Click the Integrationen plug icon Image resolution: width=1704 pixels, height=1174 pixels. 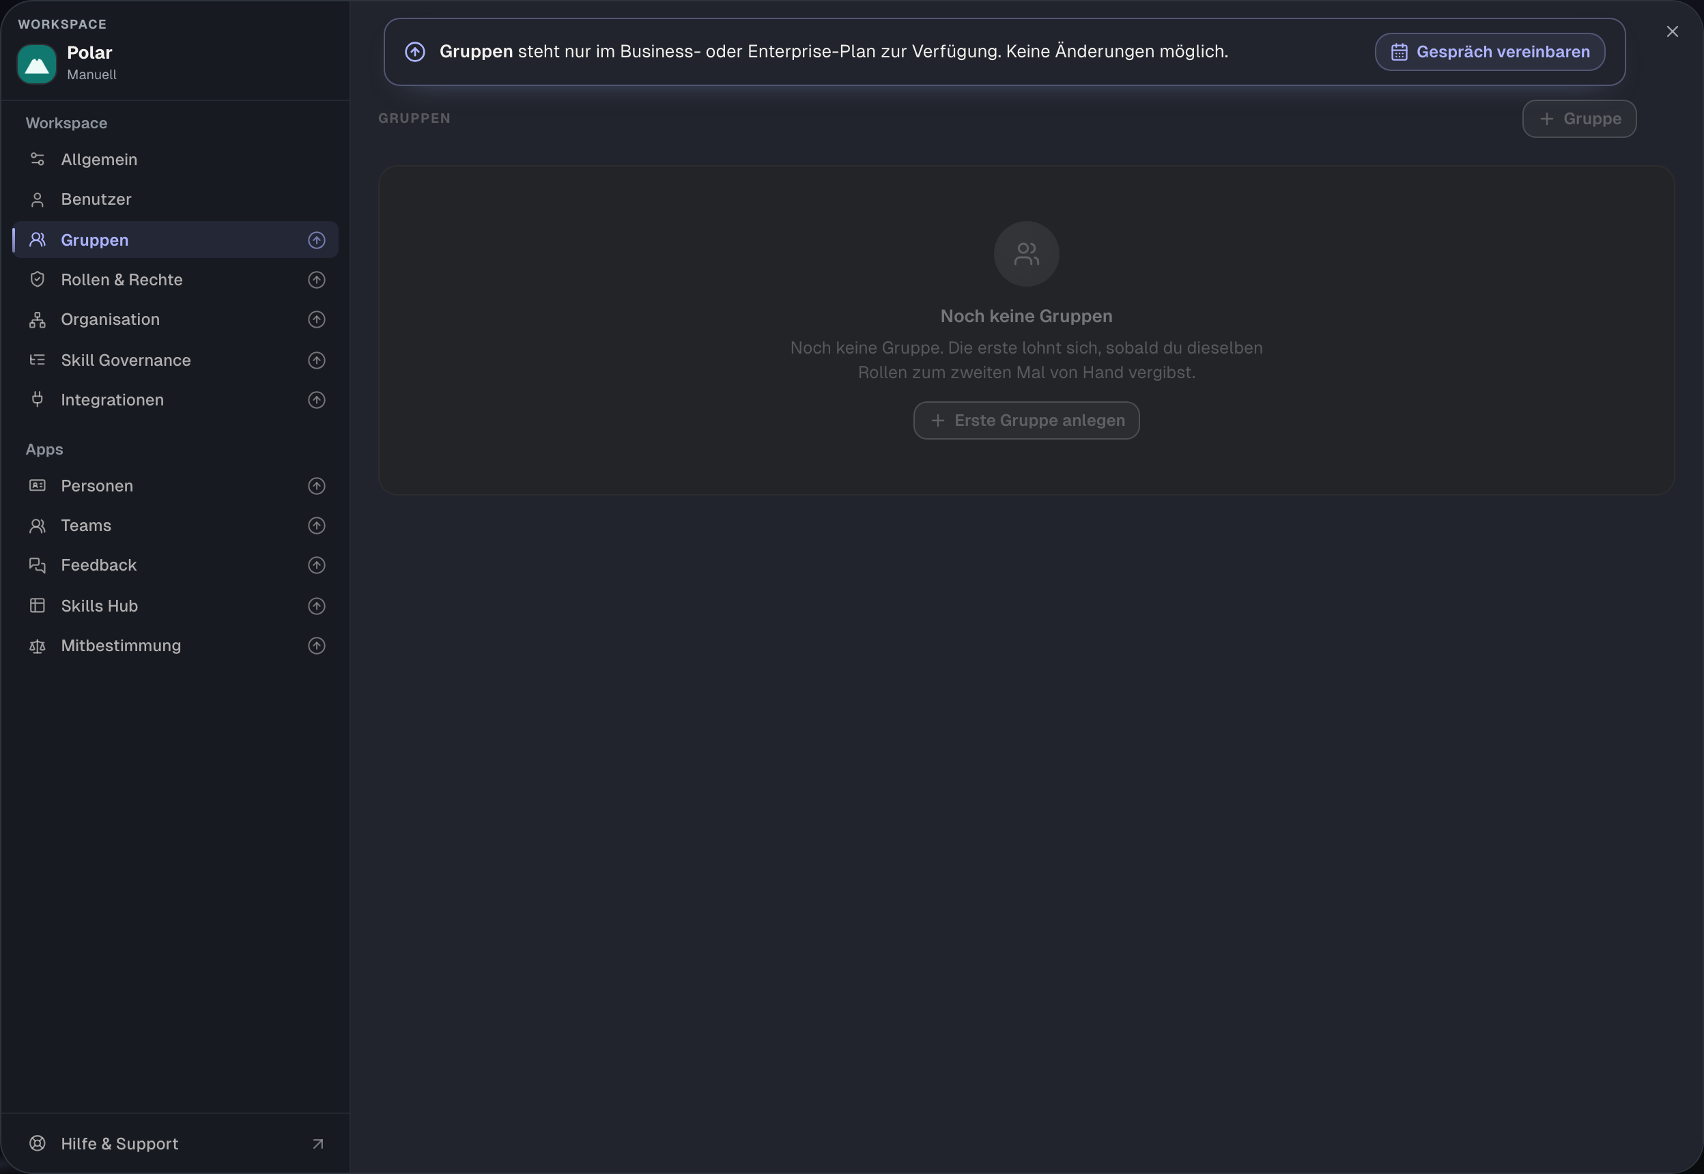tap(38, 399)
